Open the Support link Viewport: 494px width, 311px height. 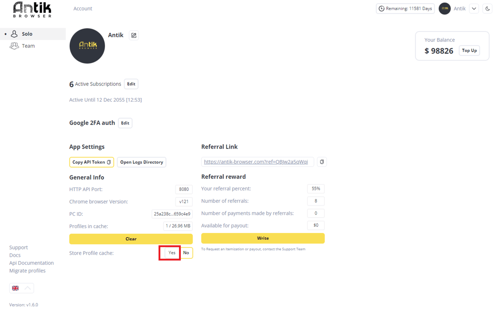(19, 247)
